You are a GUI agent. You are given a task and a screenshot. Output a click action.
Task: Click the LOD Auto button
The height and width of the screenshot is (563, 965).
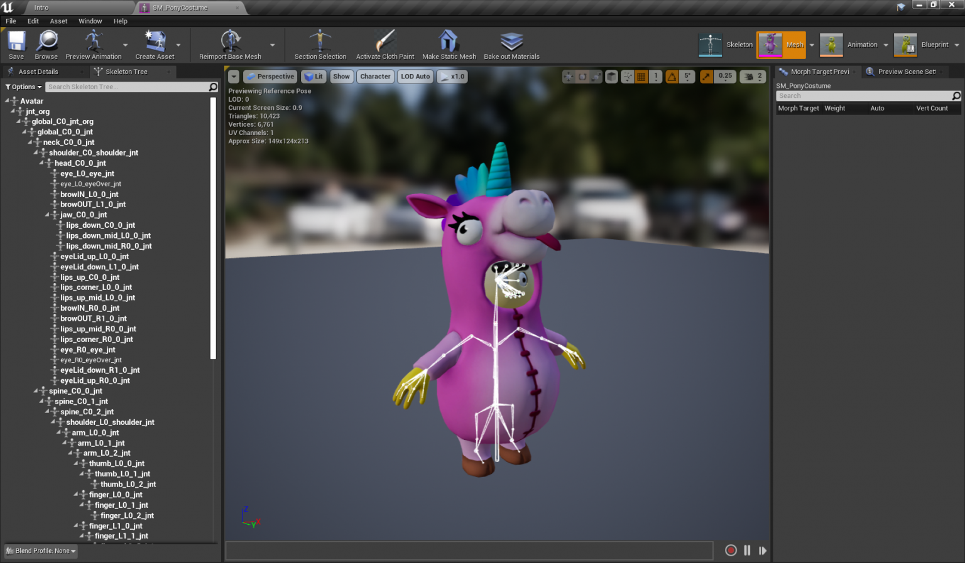[x=415, y=77]
